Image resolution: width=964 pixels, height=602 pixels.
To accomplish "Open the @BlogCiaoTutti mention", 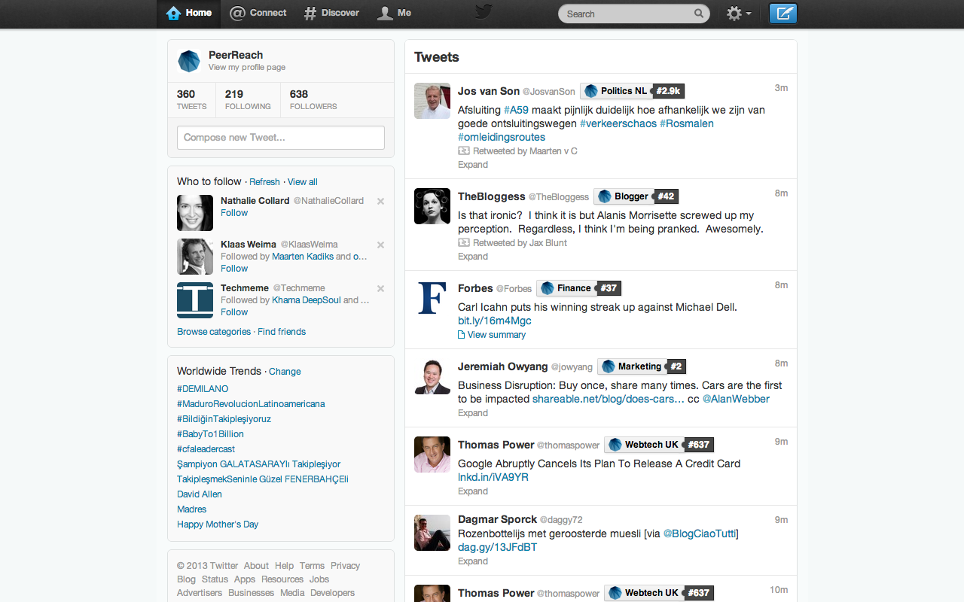I will pyautogui.click(x=701, y=534).
